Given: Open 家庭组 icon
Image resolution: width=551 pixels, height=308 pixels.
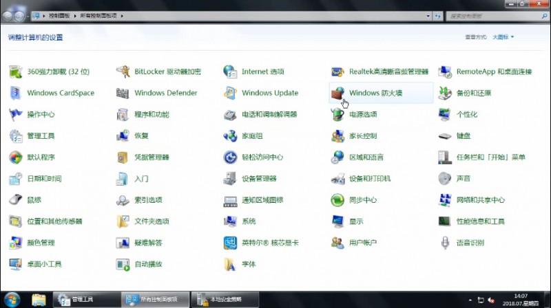Looking at the screenshot, I should (x=230, y=135).
